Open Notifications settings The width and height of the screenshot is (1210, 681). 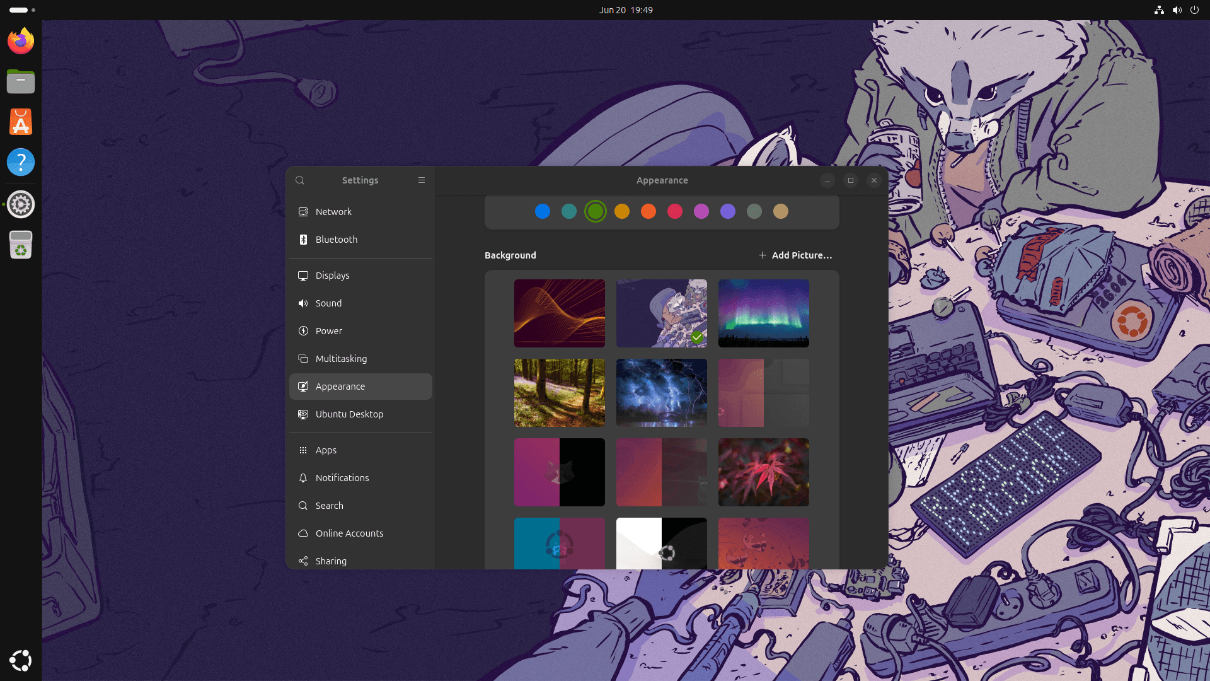(360, 478)
